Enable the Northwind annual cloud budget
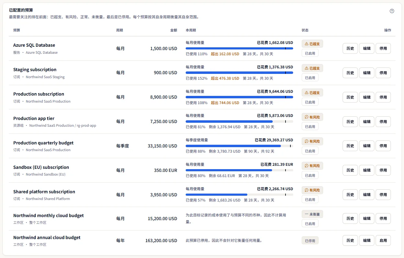 [383, 240]
